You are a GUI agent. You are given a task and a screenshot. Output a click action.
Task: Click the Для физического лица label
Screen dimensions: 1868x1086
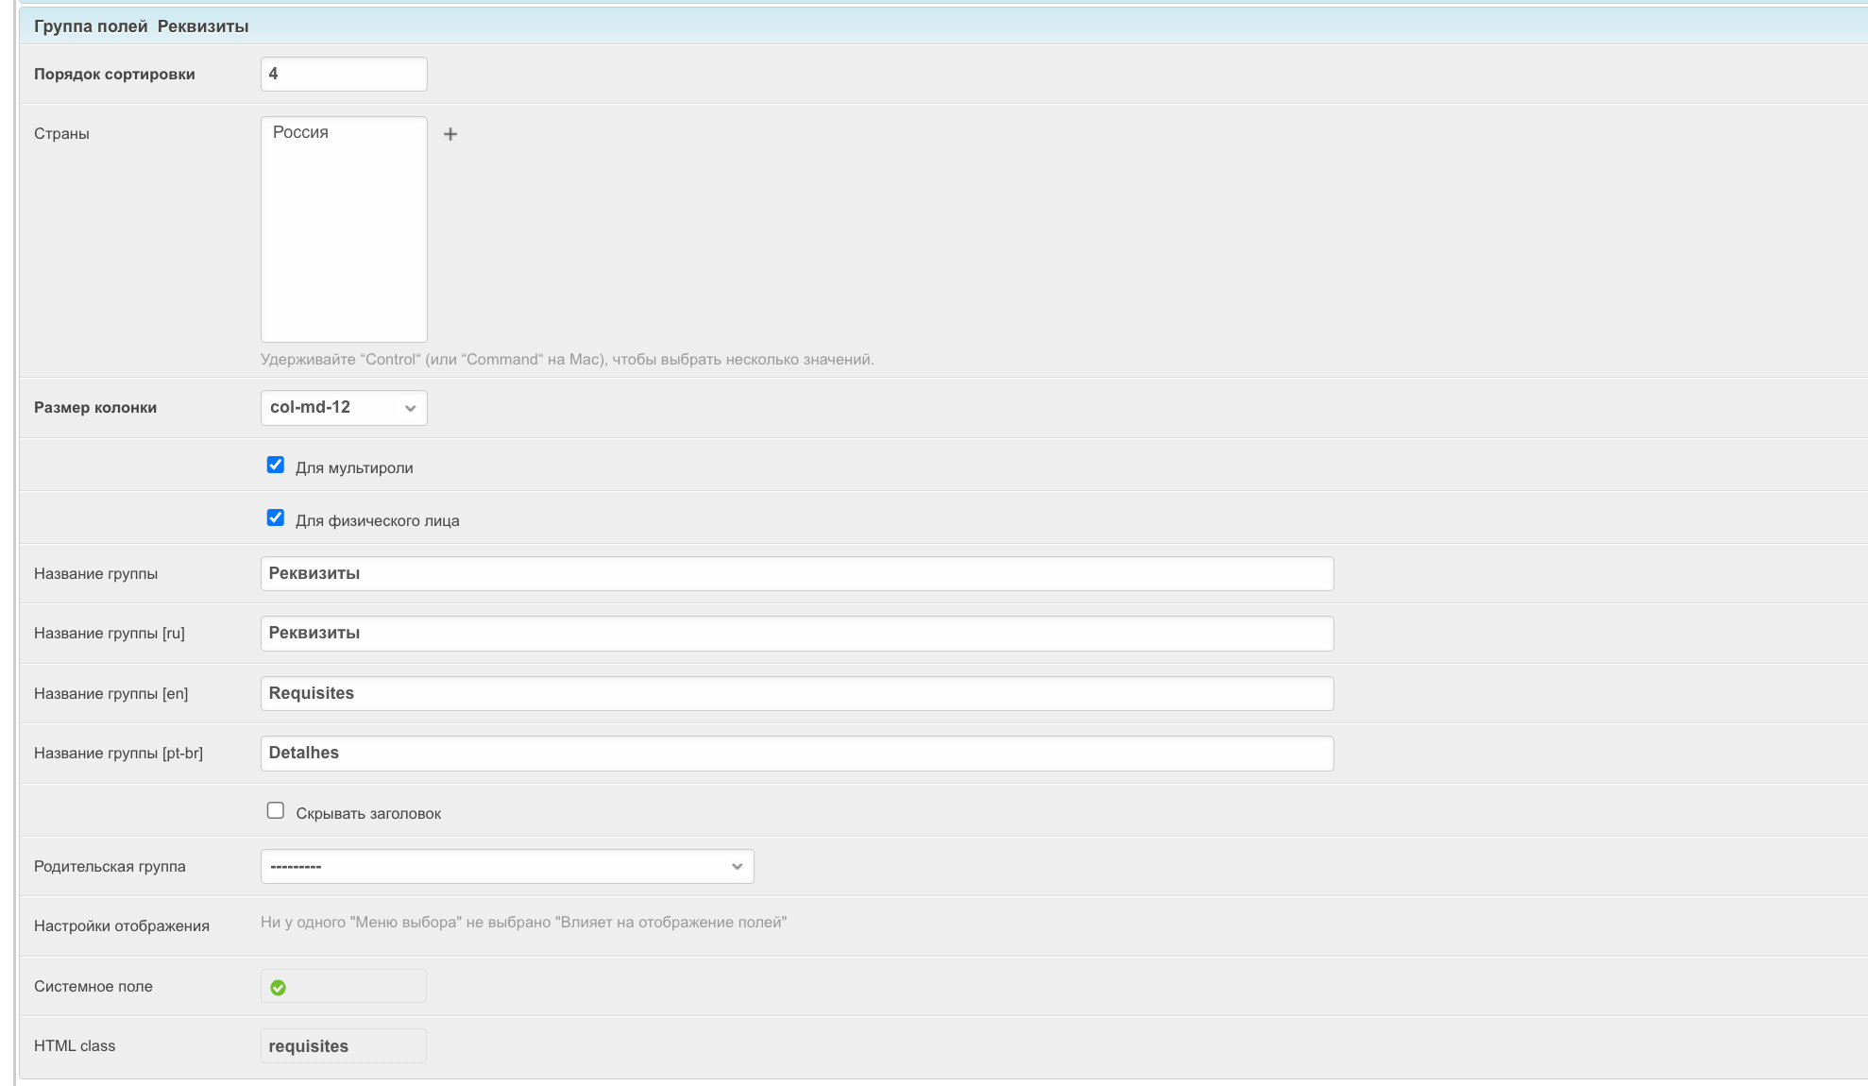pos(377,520)
